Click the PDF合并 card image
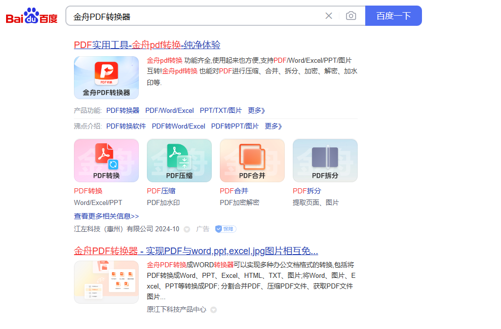This screenshot has width=501, height=329. coord(252,160)
